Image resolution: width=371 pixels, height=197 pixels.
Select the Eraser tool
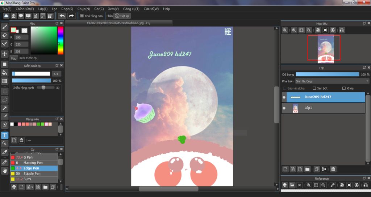tap(4, 35)
